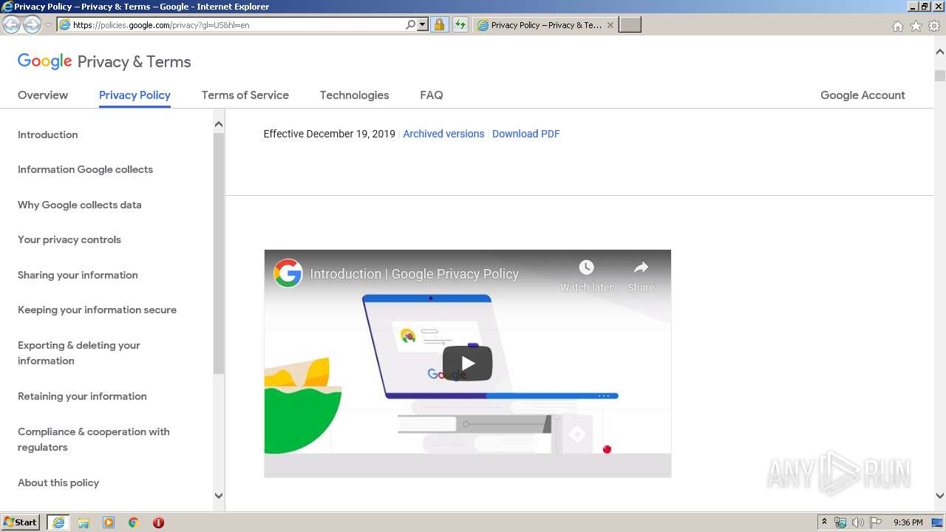Play the Introduction video

pyautogui.click(x=467, y=363)
